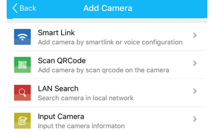The image size is (214, 133).
Task: Open LAN Search via its right chevron
Action: pyautogui.click(x=195, y=91)
